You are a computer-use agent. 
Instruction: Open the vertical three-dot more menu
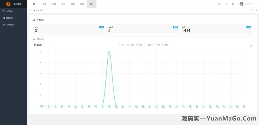click(256, 4)
